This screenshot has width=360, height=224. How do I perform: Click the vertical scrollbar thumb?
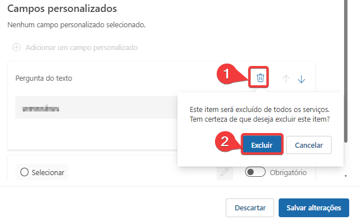coord(346,71)
